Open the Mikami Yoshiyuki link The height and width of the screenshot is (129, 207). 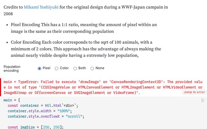(x=41, y=7)
